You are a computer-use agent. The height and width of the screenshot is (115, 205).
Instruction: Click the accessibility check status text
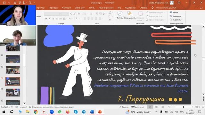coord(52,107)
